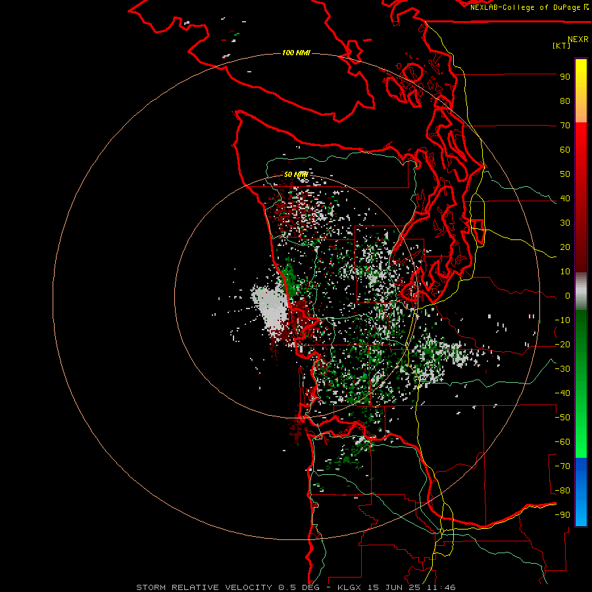Click the blue band at bottom of color scale

tap(581, 492)
